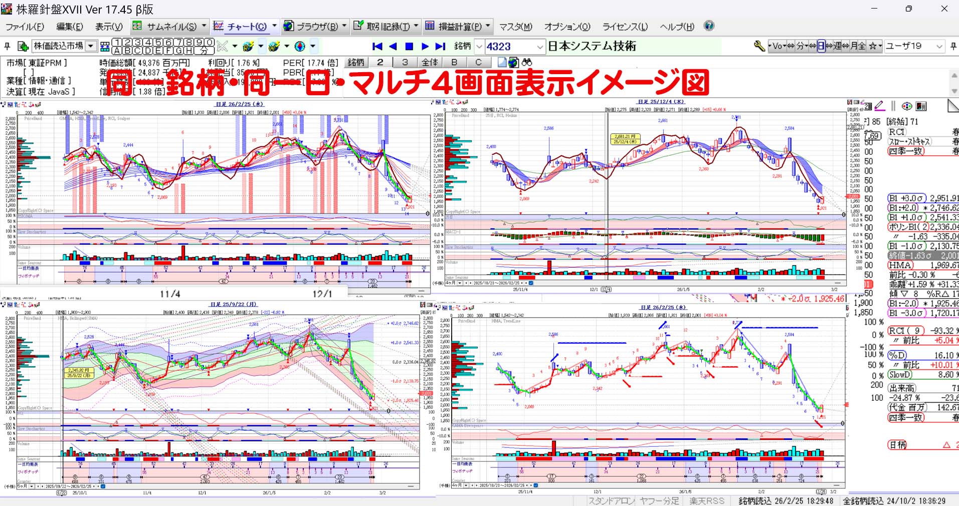Click the globe page icon beside binoculars
Viewport: 959px width, 506px height.
point(513,62)
